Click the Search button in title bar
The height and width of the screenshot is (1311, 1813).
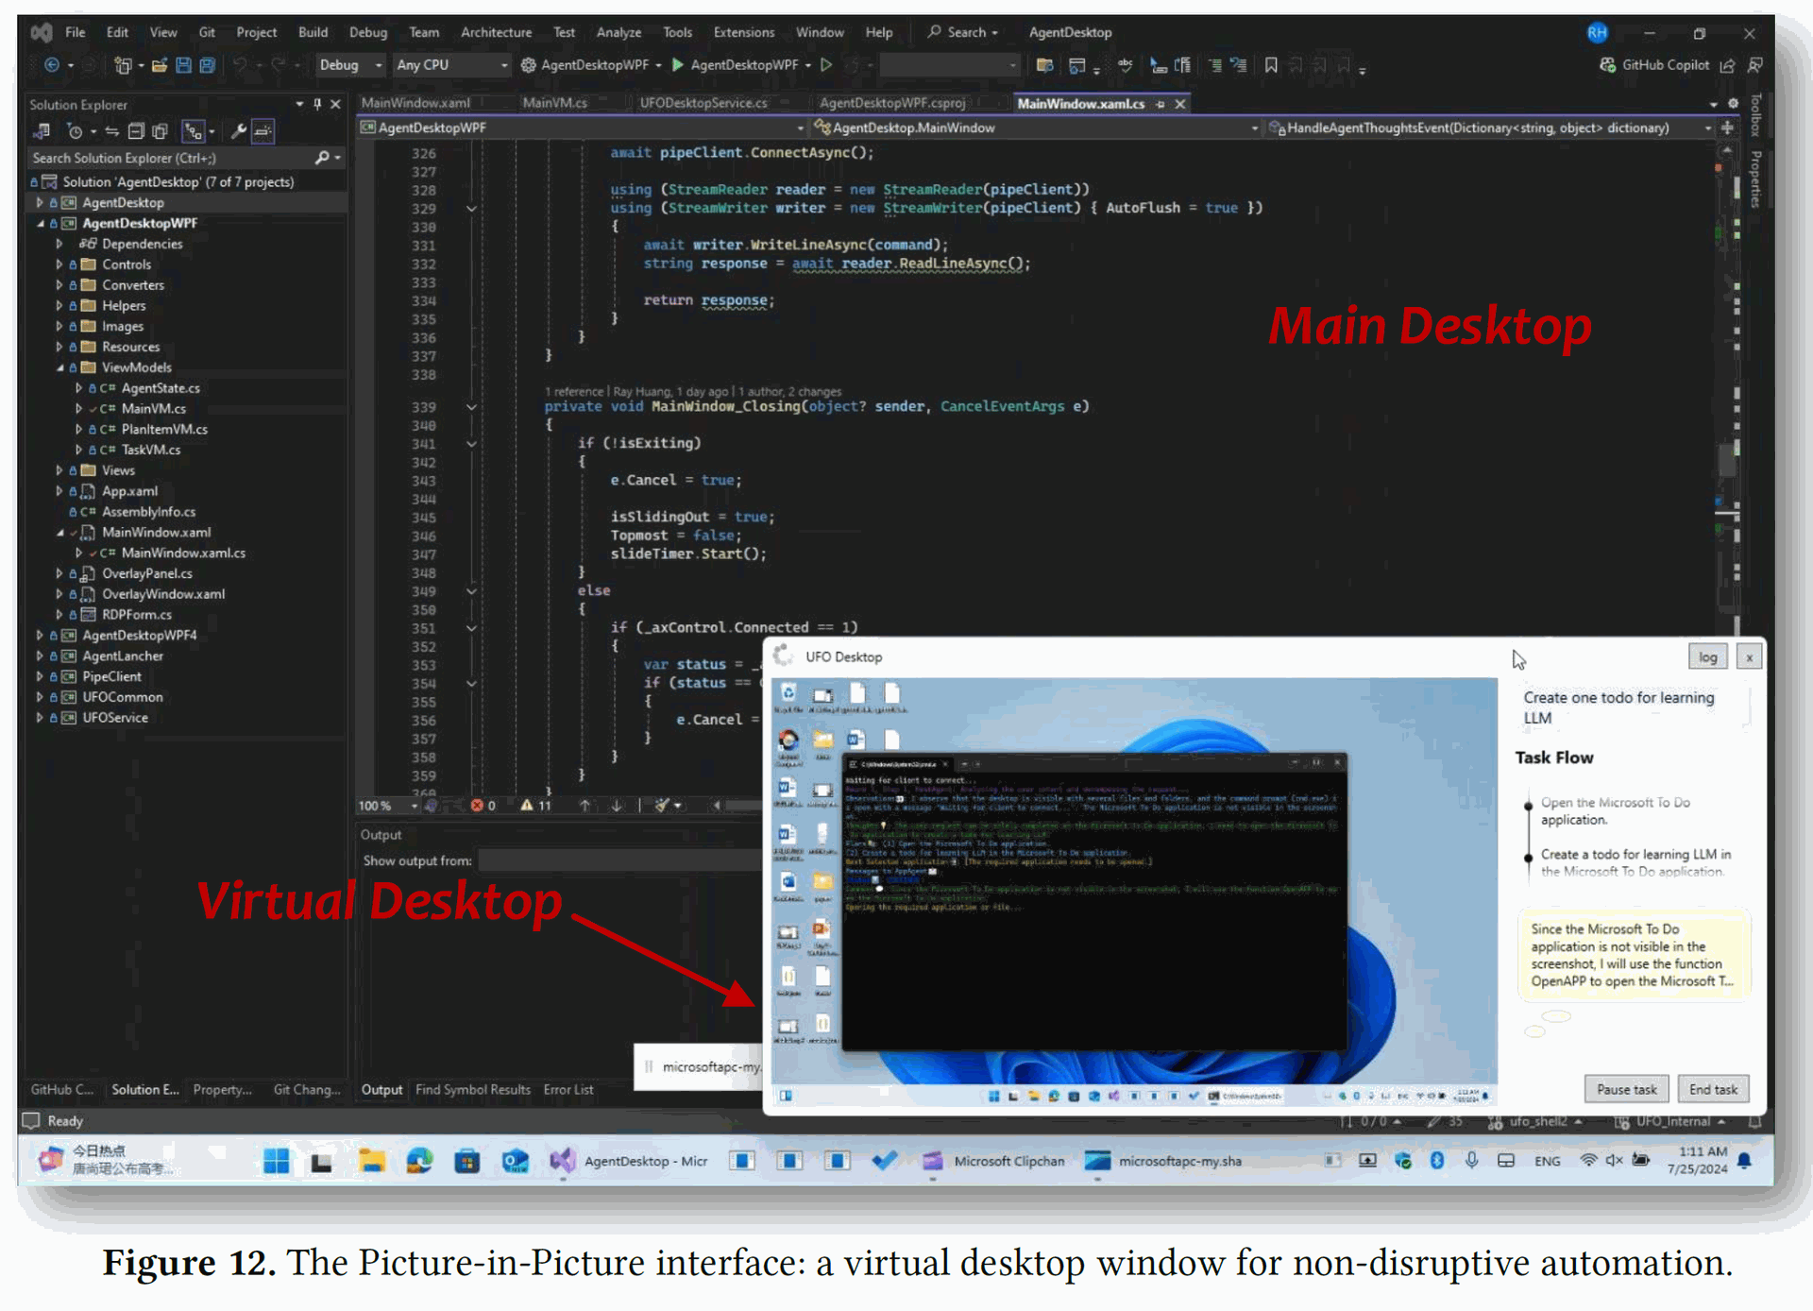[x=962, y=32]
